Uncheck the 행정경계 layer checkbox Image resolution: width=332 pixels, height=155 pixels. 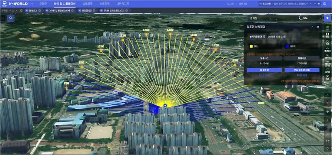(x=27, y=10)
